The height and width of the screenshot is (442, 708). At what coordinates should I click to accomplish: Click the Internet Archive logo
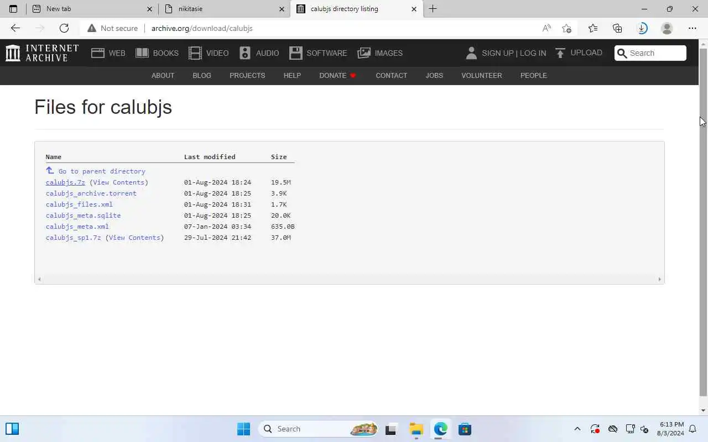pos(42,53)
